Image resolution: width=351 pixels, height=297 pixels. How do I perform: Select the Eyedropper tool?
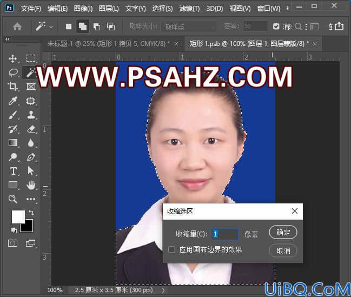pos(12,101)
